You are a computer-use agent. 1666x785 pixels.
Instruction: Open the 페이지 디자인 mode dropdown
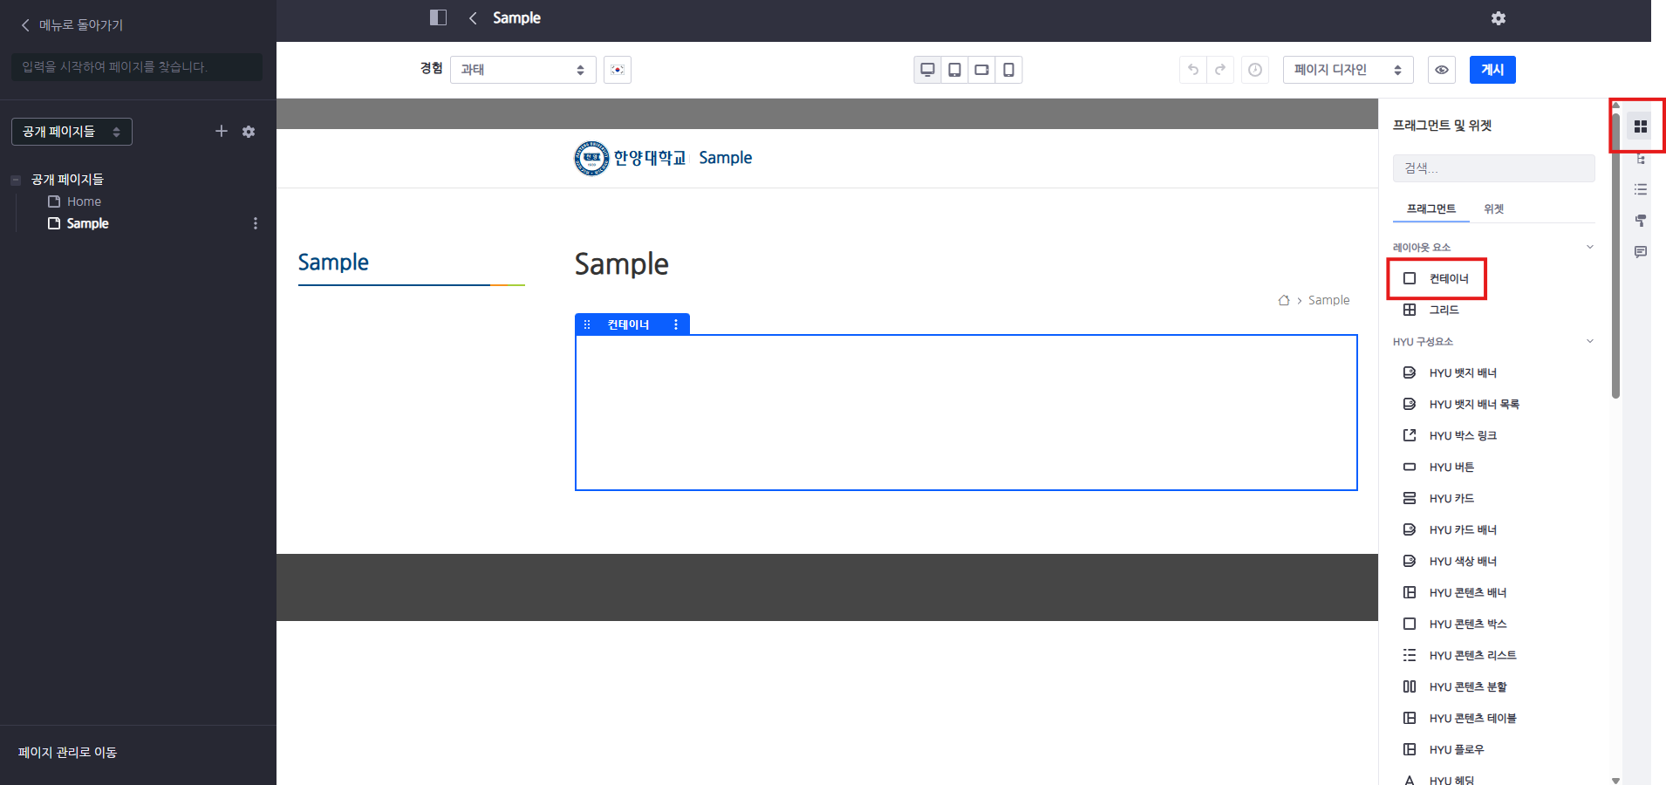(1347, 70)
